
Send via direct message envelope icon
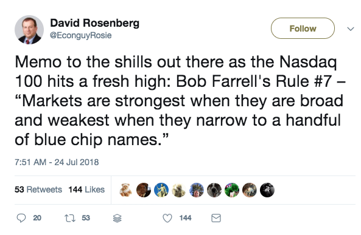pos(216,218)
